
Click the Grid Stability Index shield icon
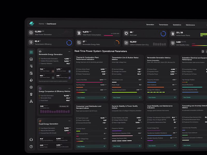point(173,43)
